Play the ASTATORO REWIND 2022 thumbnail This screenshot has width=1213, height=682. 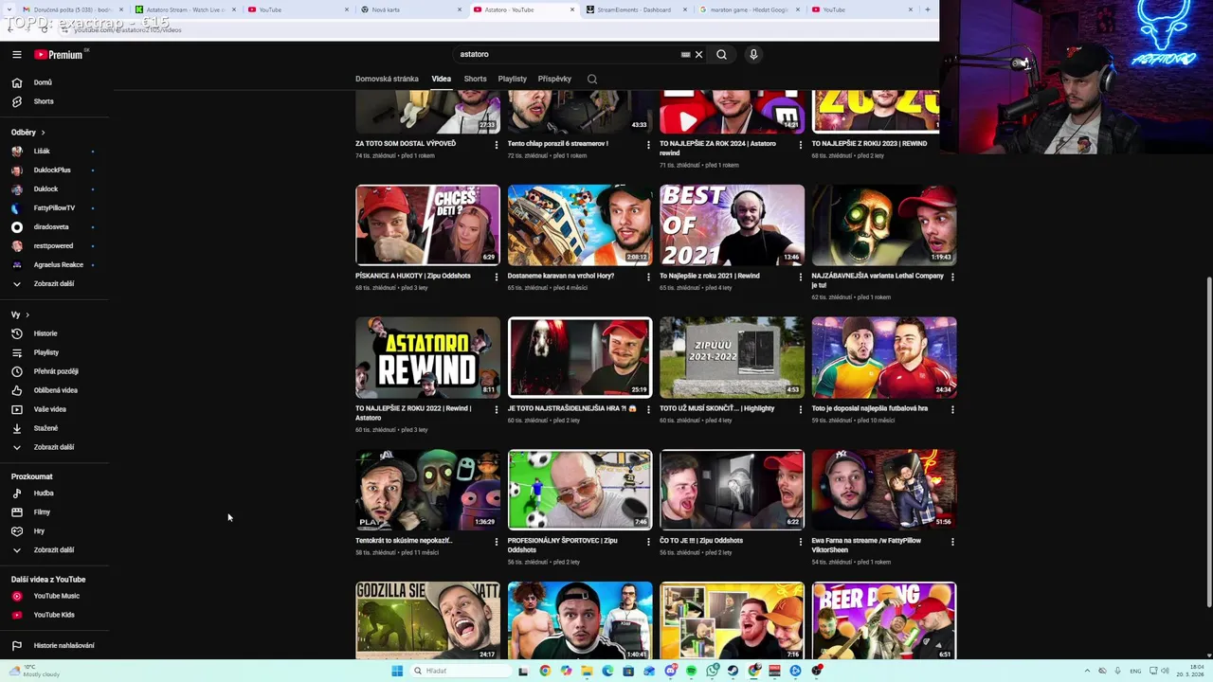coord(427,357)
